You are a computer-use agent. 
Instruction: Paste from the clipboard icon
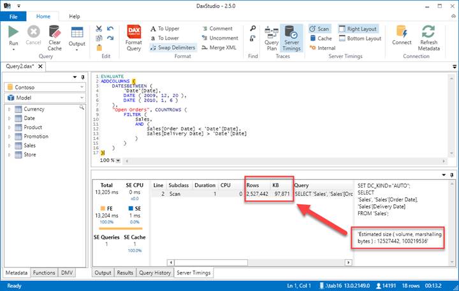[x=99, y=47]
